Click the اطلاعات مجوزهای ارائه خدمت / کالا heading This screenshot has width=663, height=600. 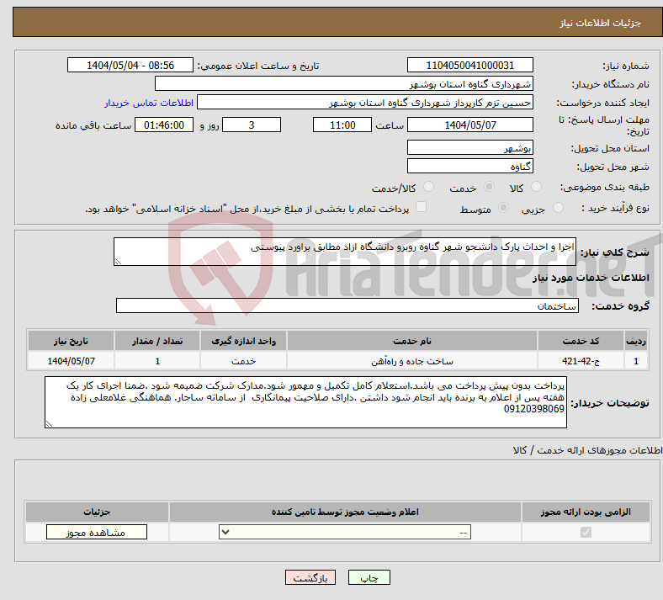[x=587, y=450]
